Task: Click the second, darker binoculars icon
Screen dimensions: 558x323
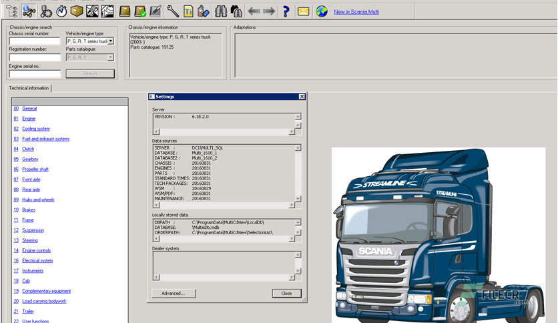Action: coord(236,11)
